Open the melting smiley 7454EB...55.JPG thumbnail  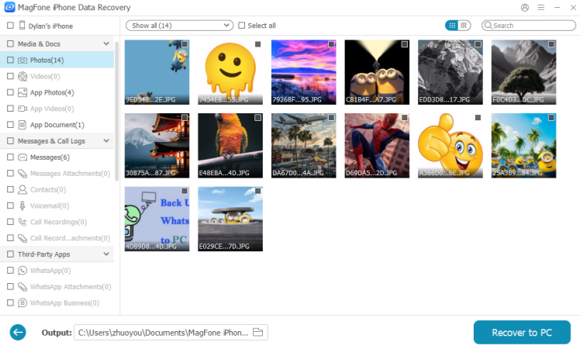(x=230, y=72)
